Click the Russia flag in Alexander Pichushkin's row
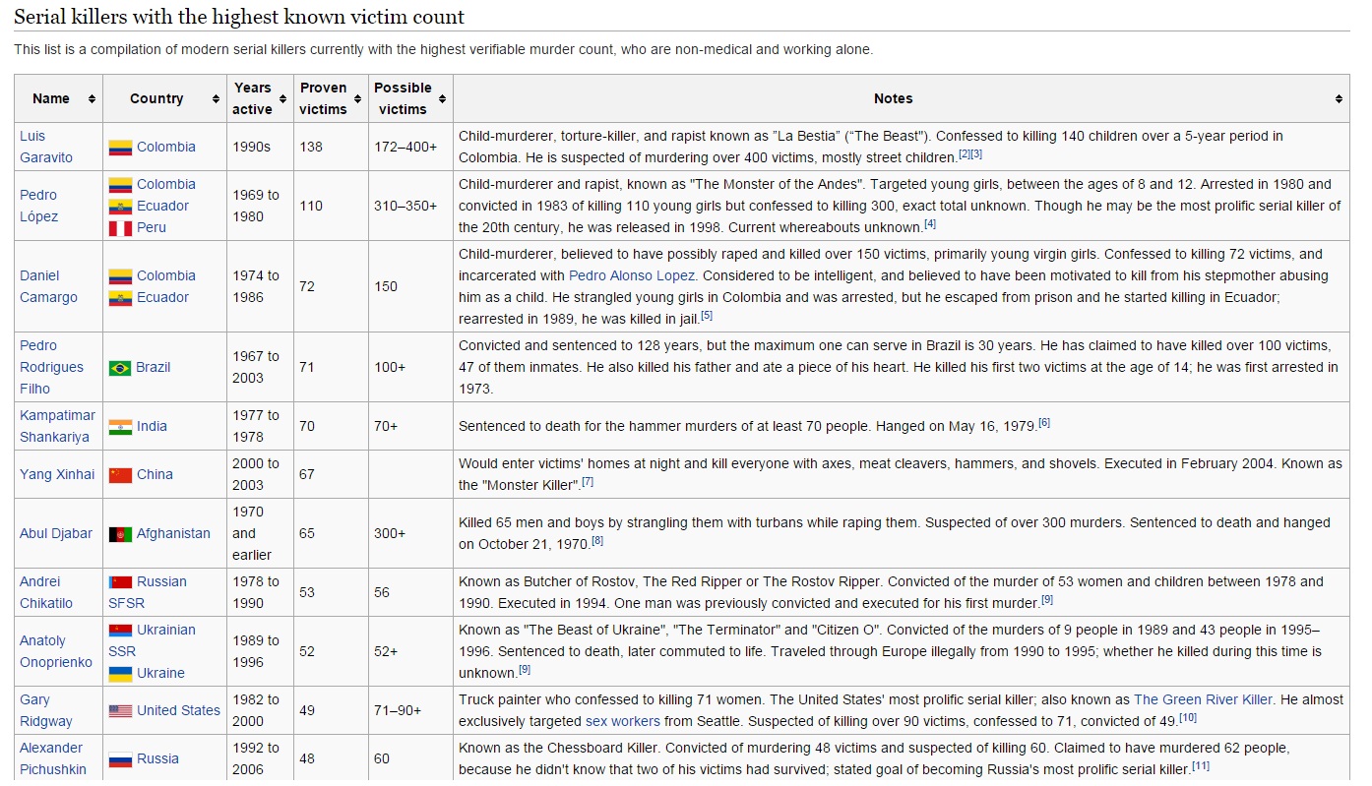The width and height of the screenshot is (1372, 786). pos(120,759)
